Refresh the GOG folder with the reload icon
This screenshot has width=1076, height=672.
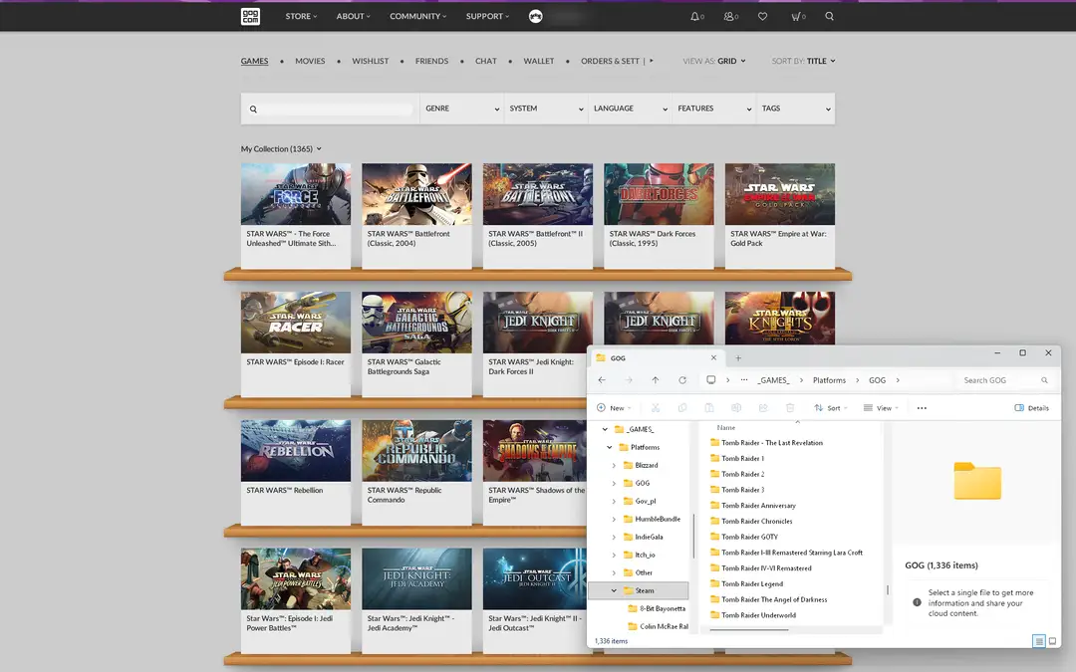(682, 379)
